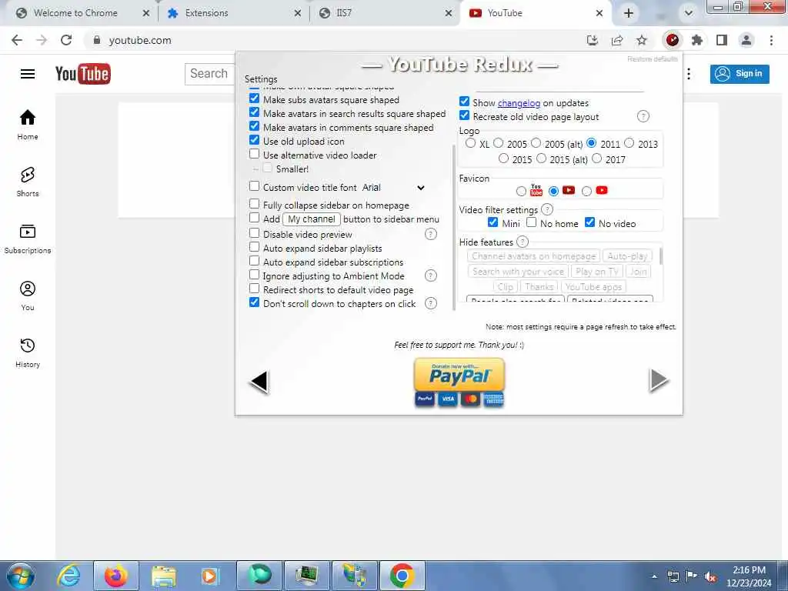Open a new Chrome tab
The image size is (788, 591).
point(629,13)
